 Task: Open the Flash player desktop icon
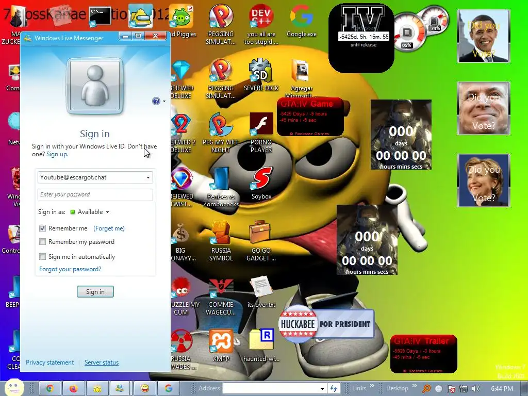[261, 133]
